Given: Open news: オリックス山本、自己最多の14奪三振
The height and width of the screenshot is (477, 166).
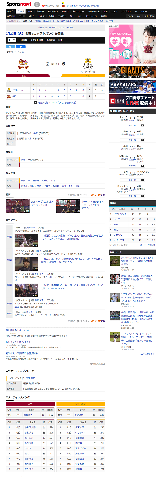Looking at the screenshot, I should point(137,261).
